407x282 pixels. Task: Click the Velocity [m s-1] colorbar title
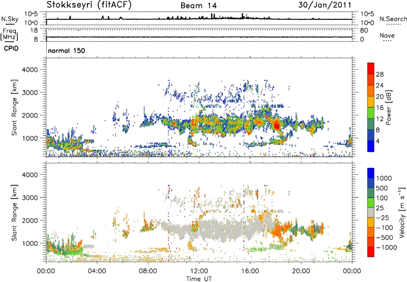coord(402,212)
